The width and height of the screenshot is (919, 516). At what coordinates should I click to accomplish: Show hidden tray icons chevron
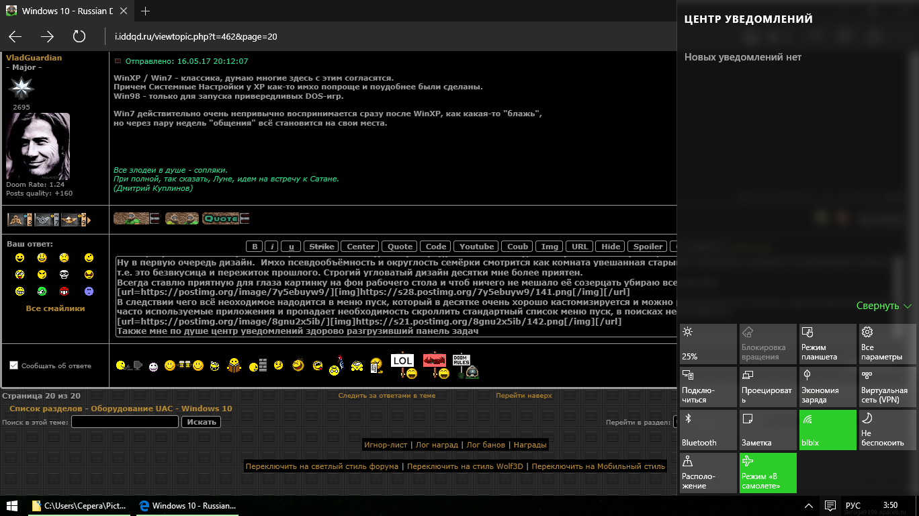pos(809,505)
